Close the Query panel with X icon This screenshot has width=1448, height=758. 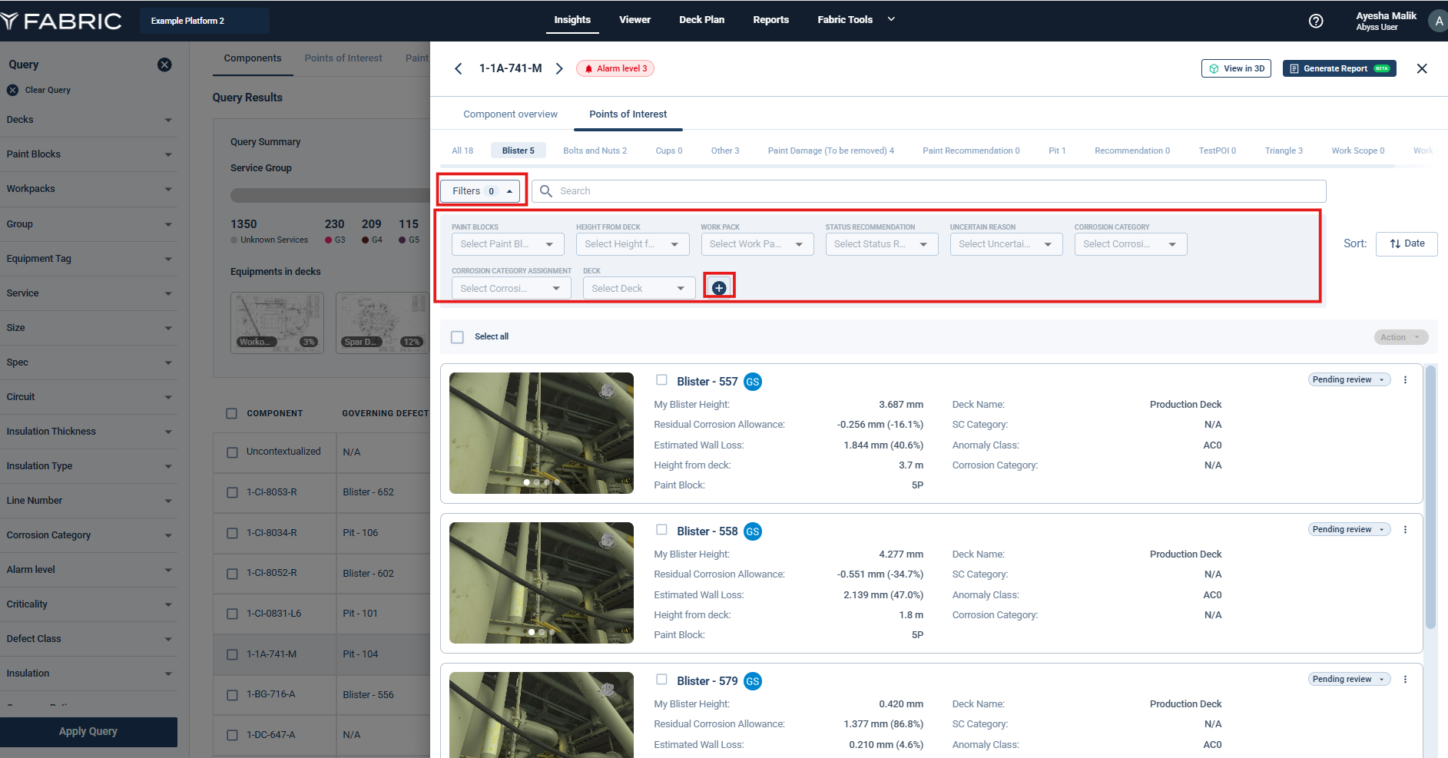point(164,65)
